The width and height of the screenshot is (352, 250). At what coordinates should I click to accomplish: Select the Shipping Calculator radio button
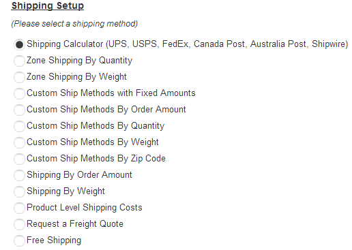click(x=19, y=44)
